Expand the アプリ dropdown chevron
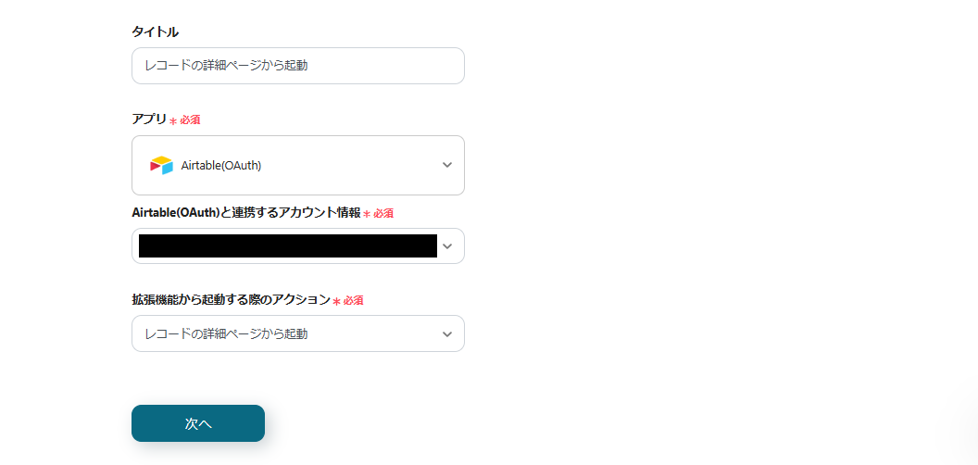 click(447, 166)
